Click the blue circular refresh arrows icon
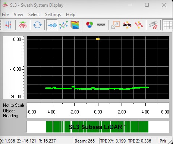The image size is (173, 144). [37, 25]
